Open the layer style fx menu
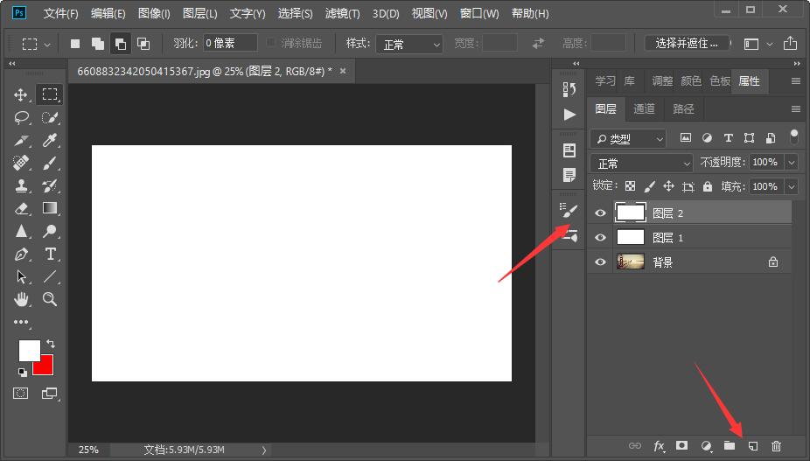This screenshot has width=810, height=461. click(x=659, y=445)
